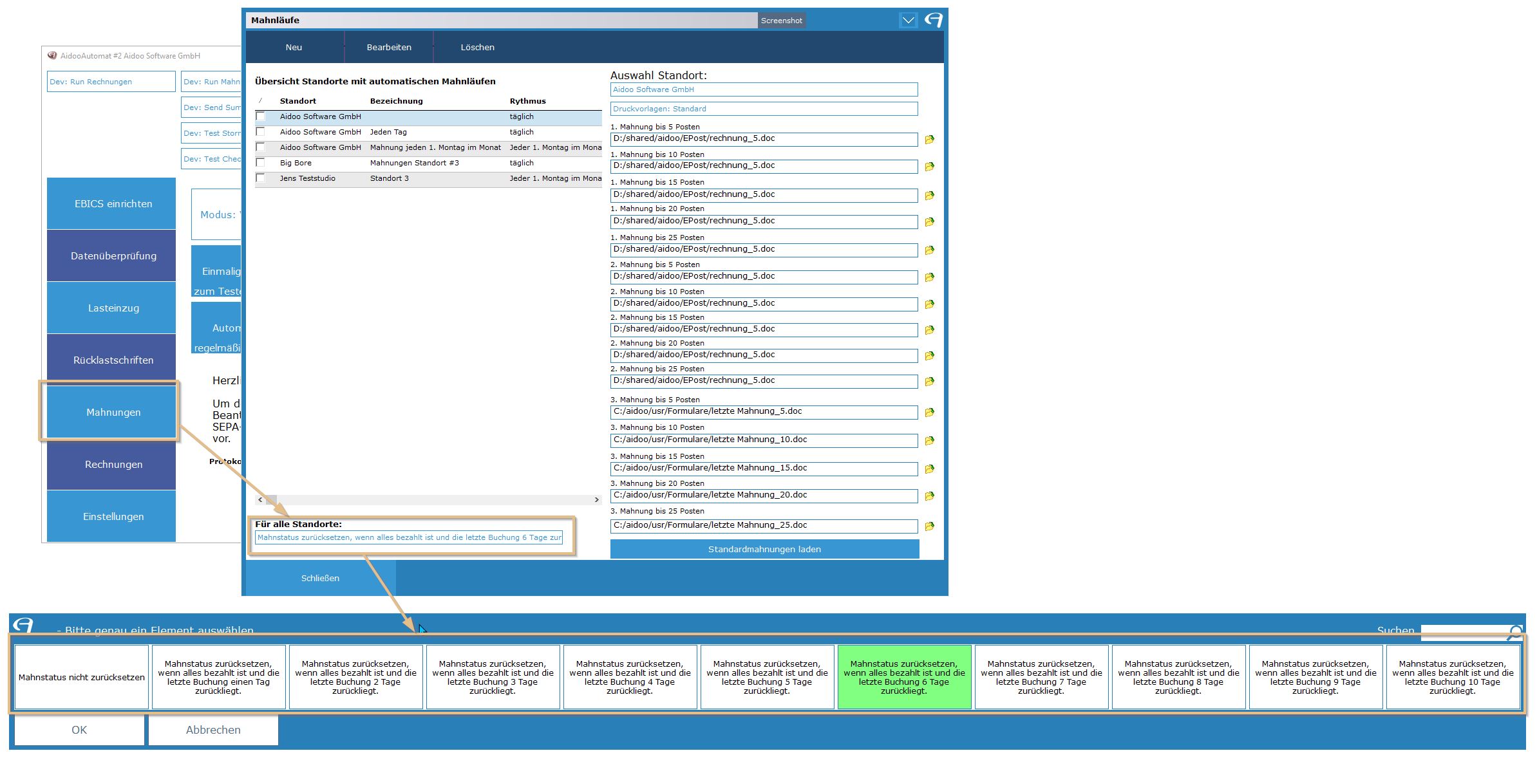Click the Aidoo logo in Mahnläufe title bar
This screenshot has height=771, width=1537.
click(x=934, y=20)
